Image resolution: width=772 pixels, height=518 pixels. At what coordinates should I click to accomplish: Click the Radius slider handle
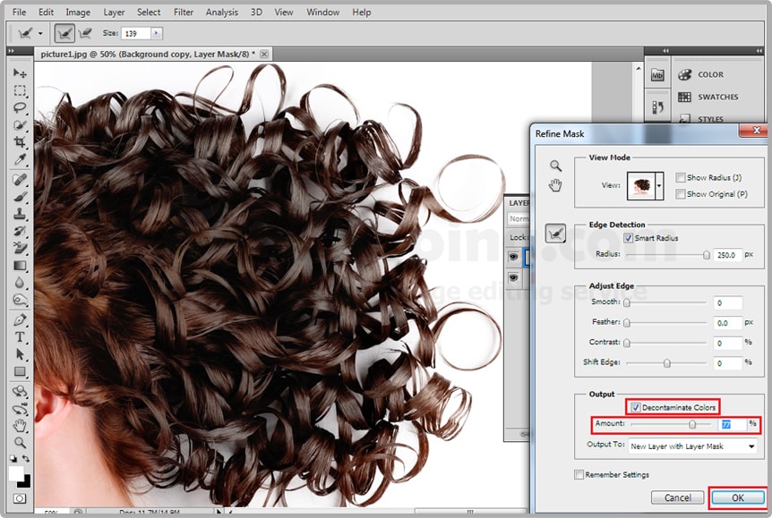coord(707,255)
